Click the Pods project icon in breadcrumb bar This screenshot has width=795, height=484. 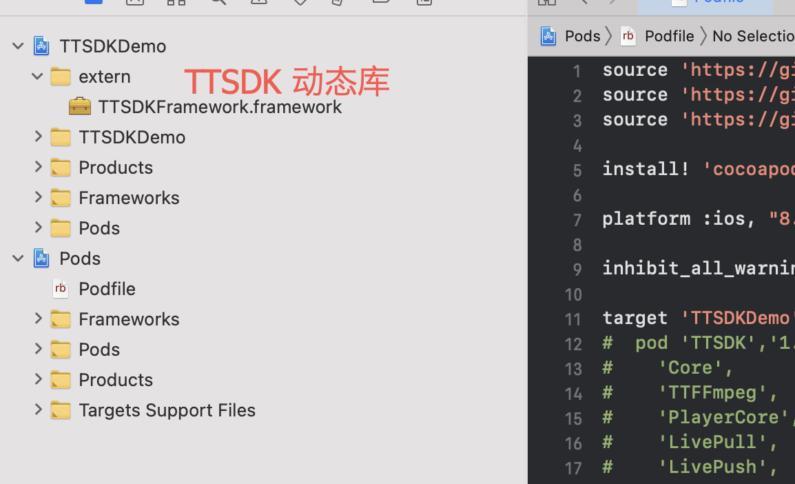coord(548,36)
